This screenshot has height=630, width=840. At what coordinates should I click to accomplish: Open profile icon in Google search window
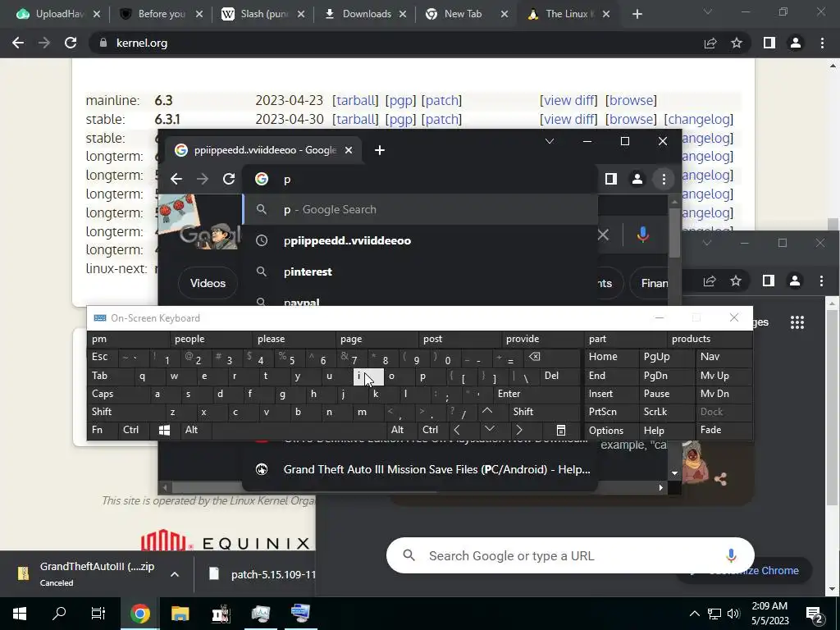pyautogui.click(x=637, y=179)
